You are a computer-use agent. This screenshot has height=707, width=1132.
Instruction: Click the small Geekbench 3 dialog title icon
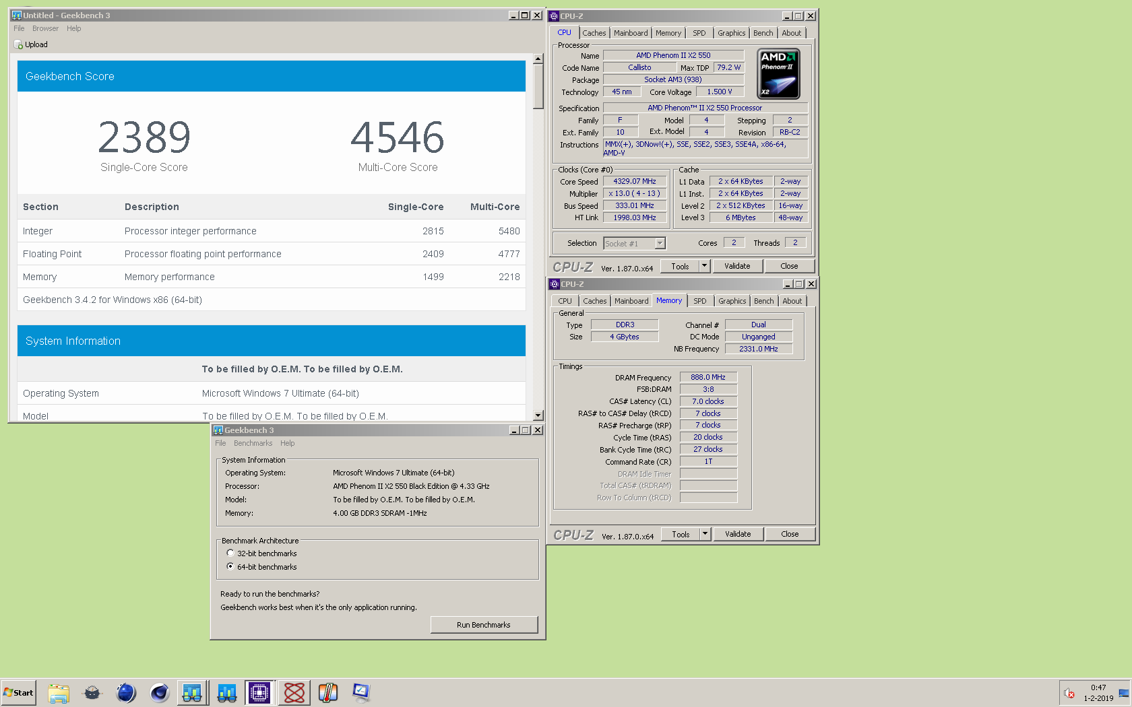(x=218, y=430)
